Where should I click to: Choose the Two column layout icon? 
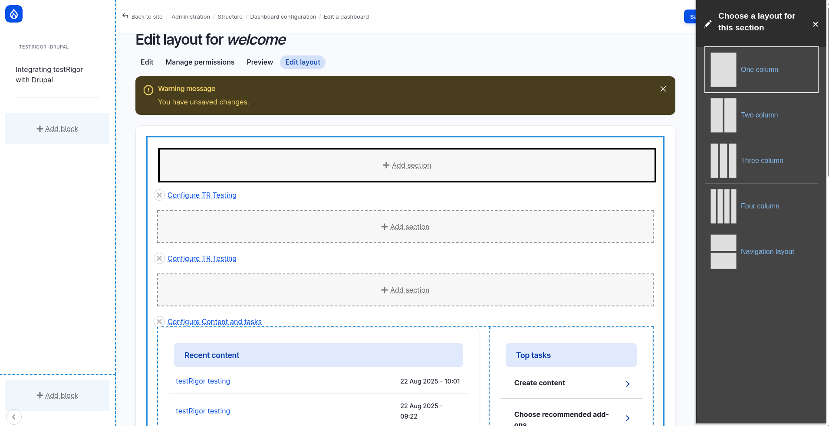click(723, 115)
